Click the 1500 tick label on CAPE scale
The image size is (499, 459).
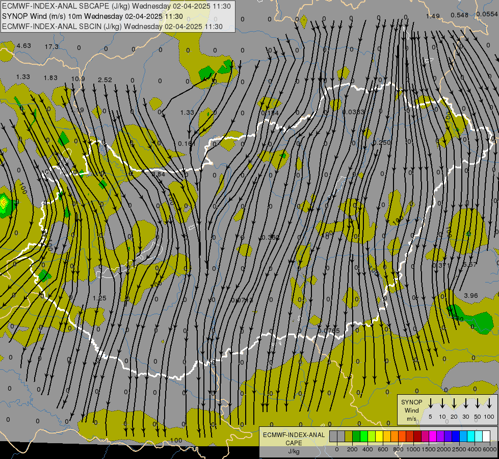click(428, 449)
